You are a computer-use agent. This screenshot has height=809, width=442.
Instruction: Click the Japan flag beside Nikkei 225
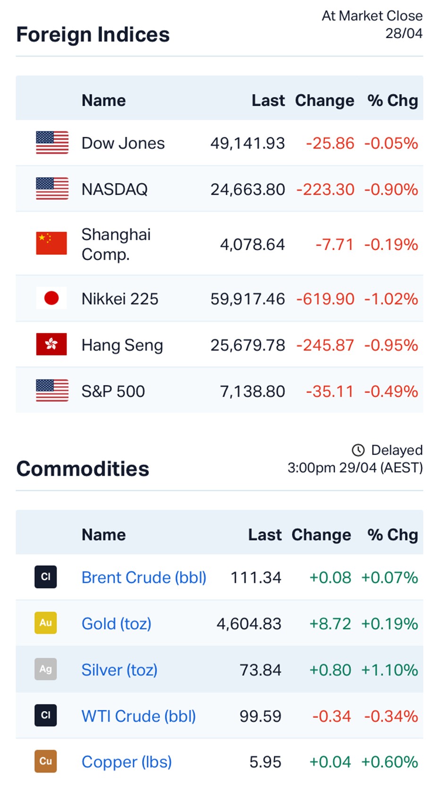point(51,298)
